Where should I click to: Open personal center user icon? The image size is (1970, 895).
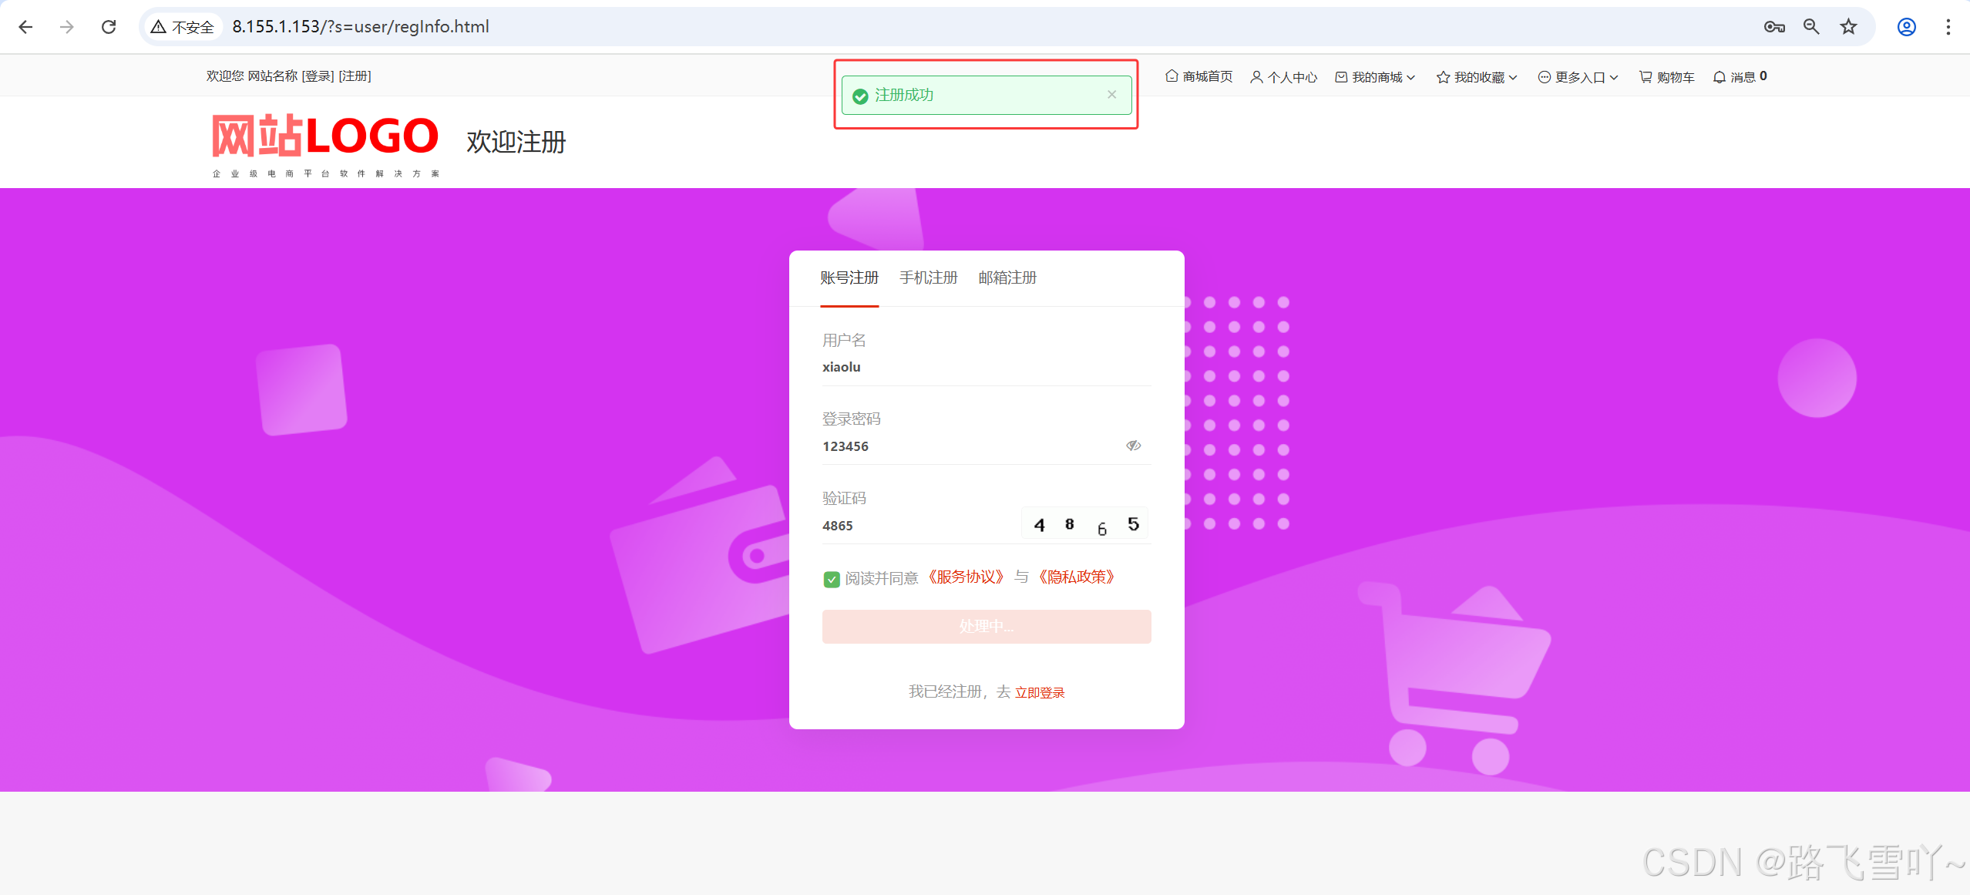click(x=1256, y=77)
